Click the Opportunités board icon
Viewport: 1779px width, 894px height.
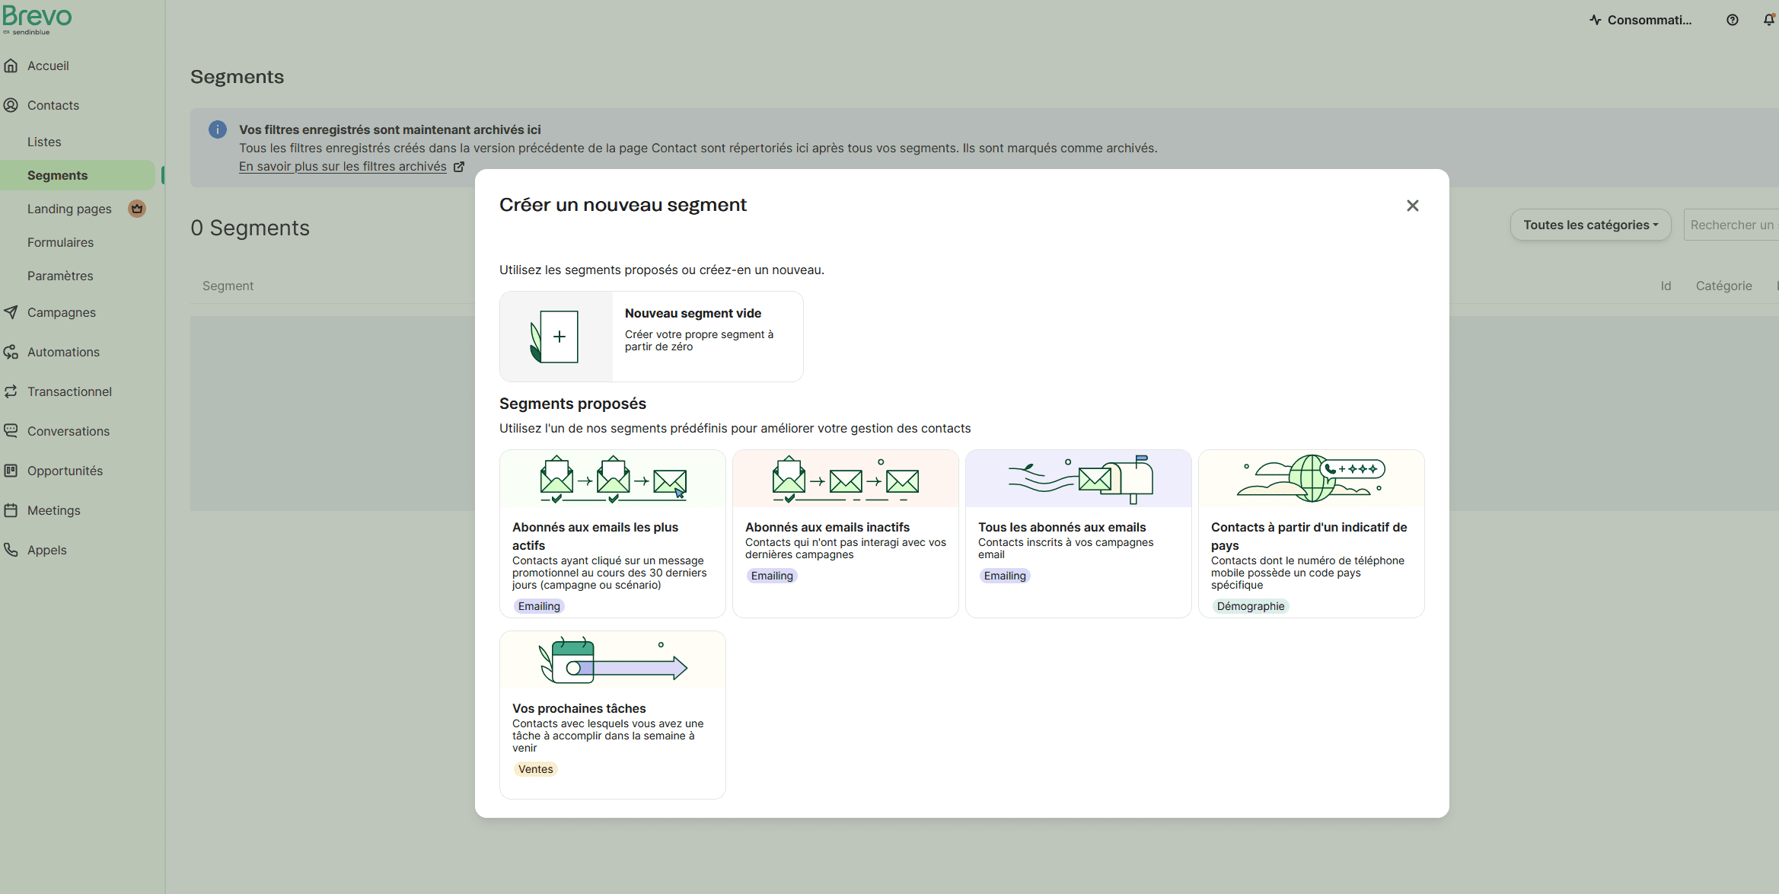[x=11, y=471]
